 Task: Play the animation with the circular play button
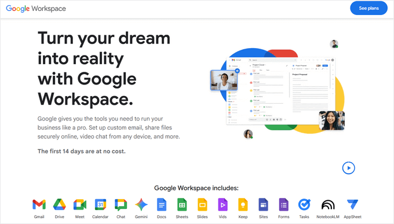[x=349, y=168]
